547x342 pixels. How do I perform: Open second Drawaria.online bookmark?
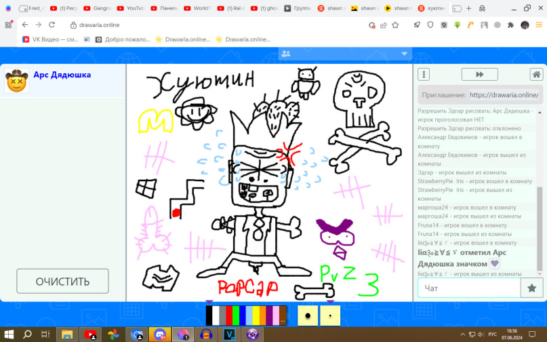243,39
